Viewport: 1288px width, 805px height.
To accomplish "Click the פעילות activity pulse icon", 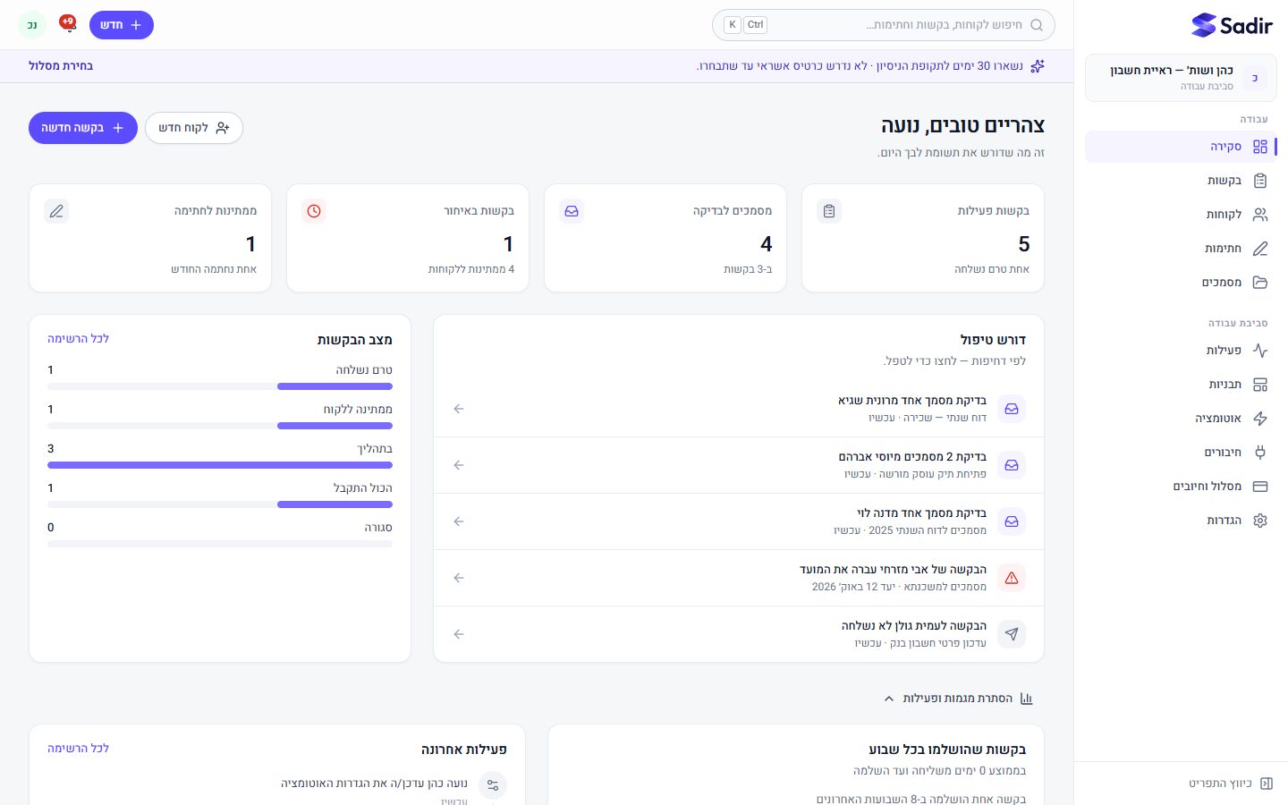I will pos(1260,351).
